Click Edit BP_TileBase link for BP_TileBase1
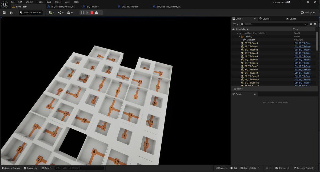 click(302, 47)
